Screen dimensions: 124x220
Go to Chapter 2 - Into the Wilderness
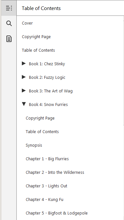coord(55,172)
